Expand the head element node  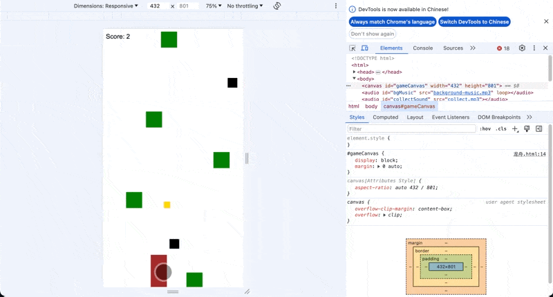click(x=355, y=72)
